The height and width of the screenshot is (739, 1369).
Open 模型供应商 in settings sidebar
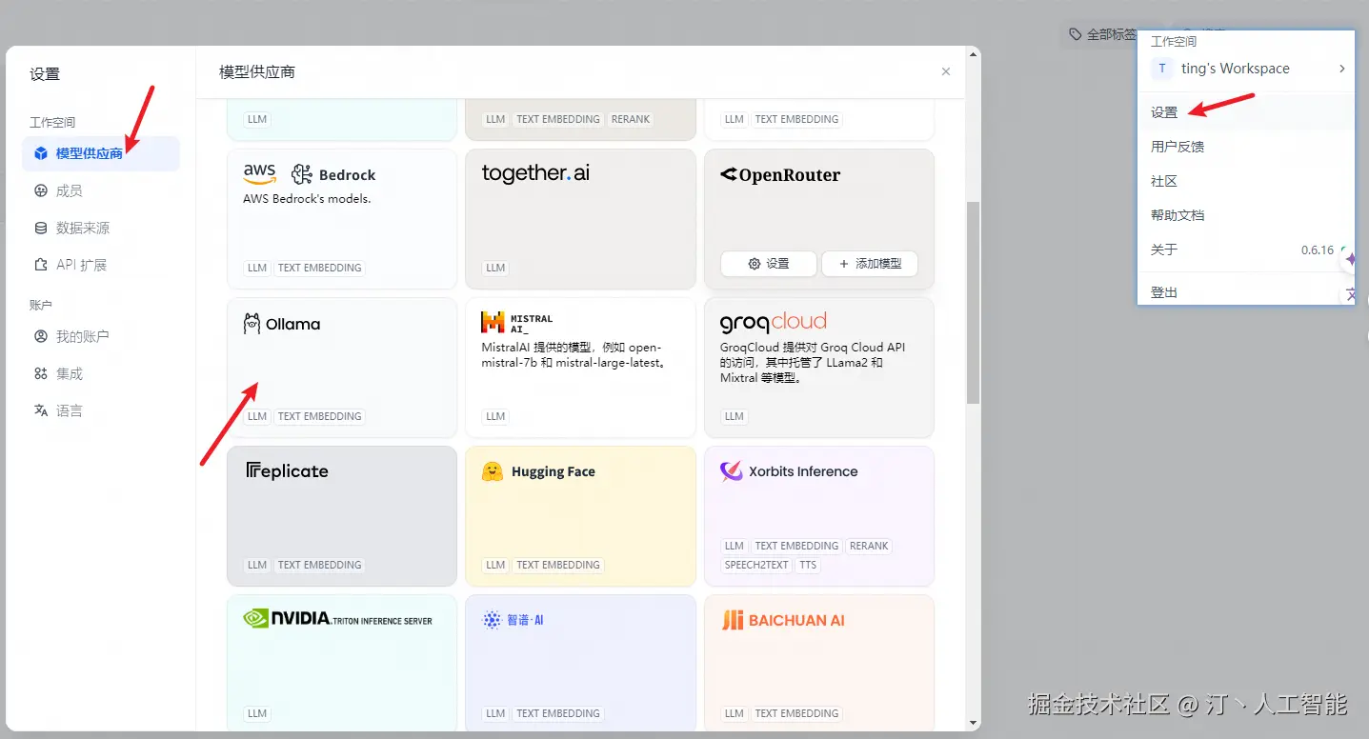coord(101,153)
